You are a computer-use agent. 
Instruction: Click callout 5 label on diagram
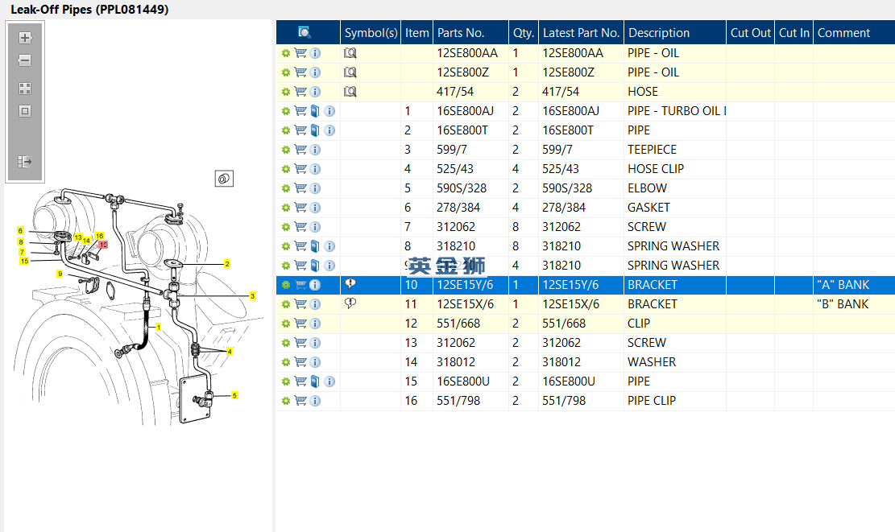tap(234, 395)
